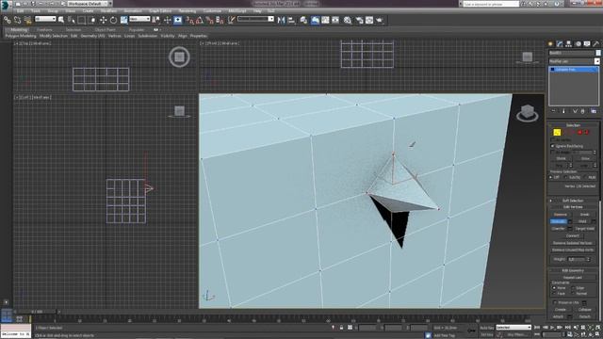Set Constraints to Edge
603x339 pixels.
pyautogui.click(x=573, y=287)
